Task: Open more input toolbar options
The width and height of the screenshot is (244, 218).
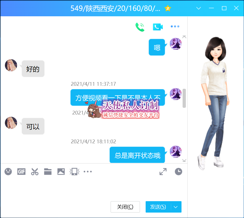Action: click(87, 172)
